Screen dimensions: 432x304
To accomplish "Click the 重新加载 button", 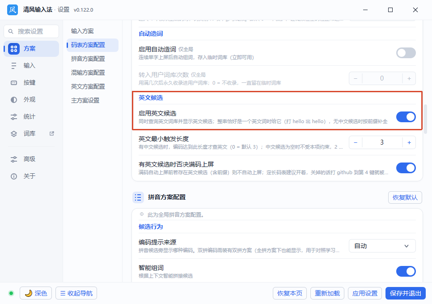I will pyautogui.click(x=327, y=293).
